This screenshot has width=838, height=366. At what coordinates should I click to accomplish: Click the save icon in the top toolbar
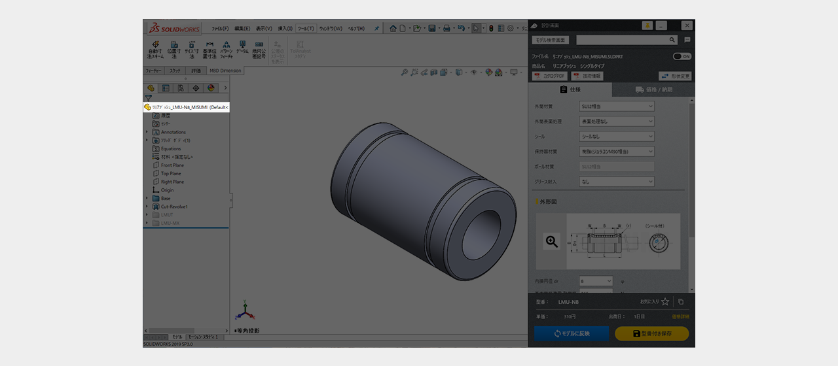tap(432, 28)
